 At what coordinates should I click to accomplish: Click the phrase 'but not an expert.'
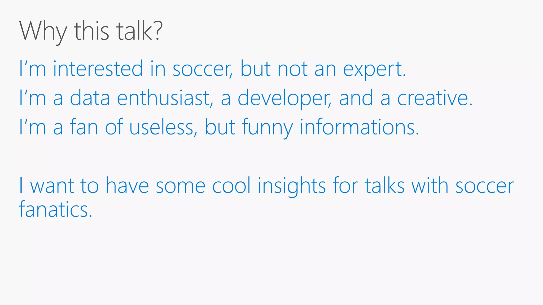323,69
